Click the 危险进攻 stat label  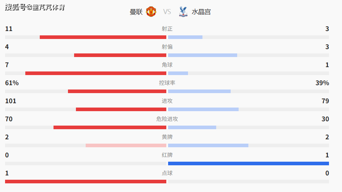[167, 119]
